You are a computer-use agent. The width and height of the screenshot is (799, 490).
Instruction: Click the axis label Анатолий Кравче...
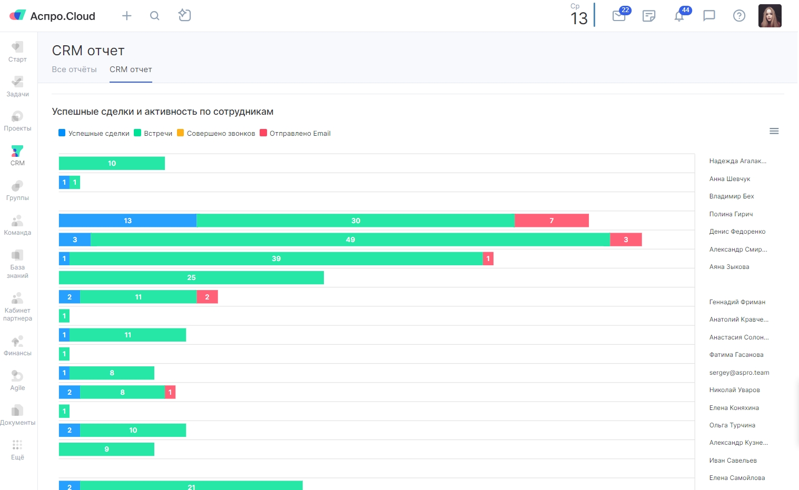tap(739, 319)
